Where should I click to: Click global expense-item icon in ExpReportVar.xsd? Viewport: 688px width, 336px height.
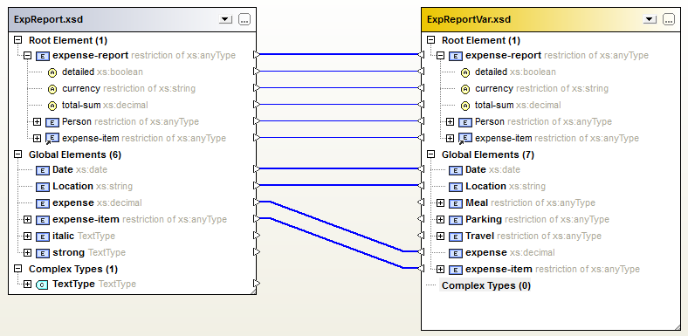point(456,270)
